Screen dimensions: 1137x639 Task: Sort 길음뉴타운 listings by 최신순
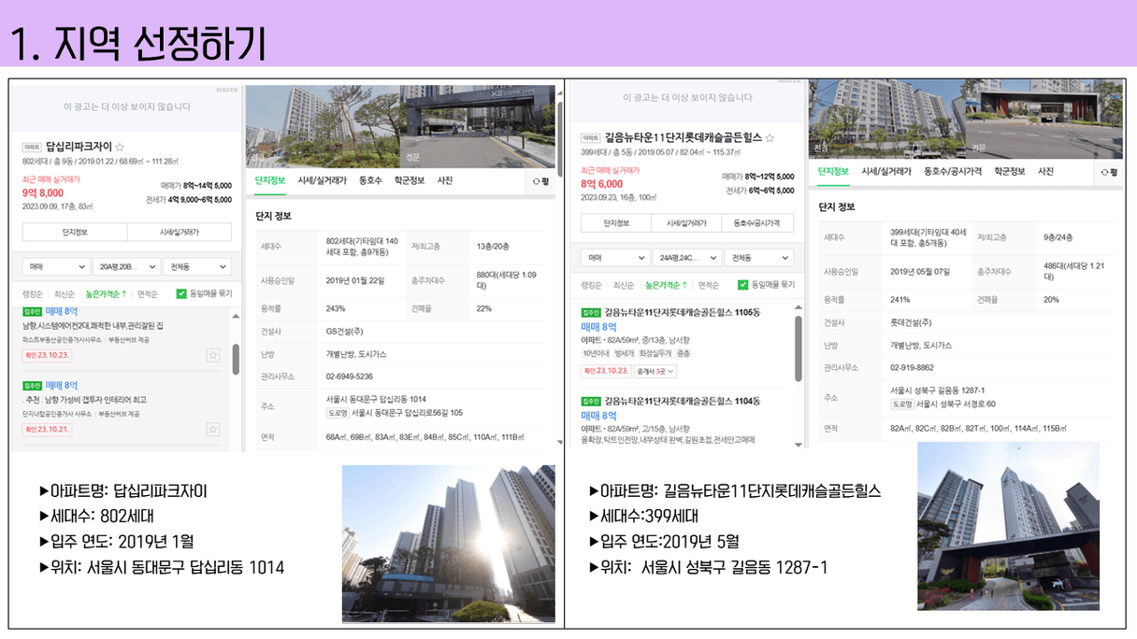624,285
